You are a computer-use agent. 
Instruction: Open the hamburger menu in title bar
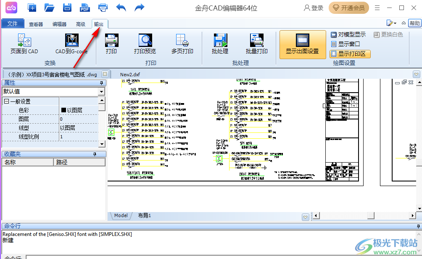[377, 8]
